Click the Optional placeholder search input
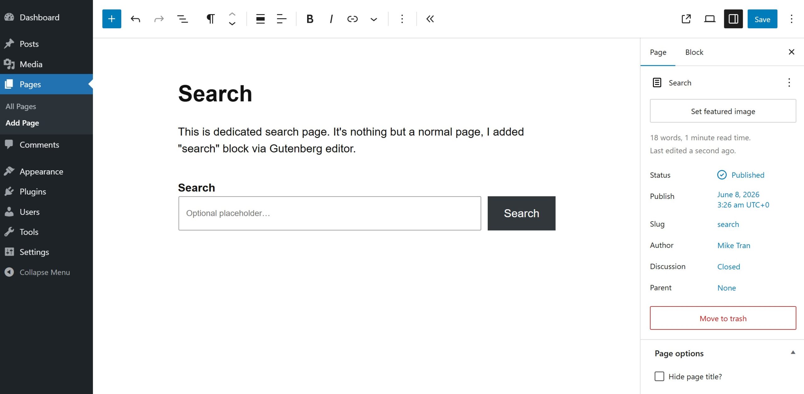804x394 pixels. tap(329, 213)
